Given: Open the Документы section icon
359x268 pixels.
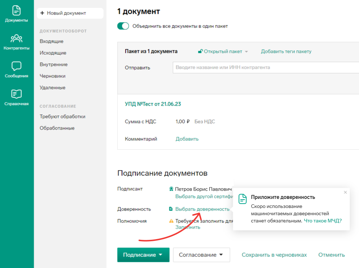Looking at the screenshot, I should [16, 10].
